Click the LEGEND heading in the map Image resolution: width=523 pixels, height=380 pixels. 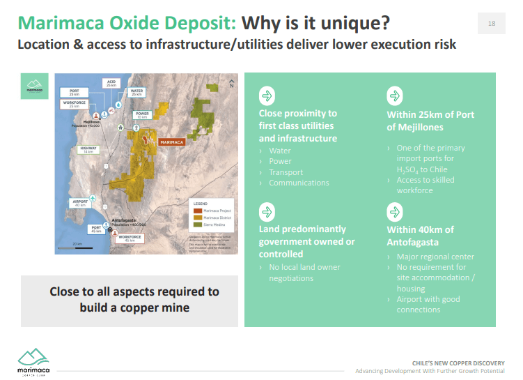pyautogui.click(x=200, y=204)
